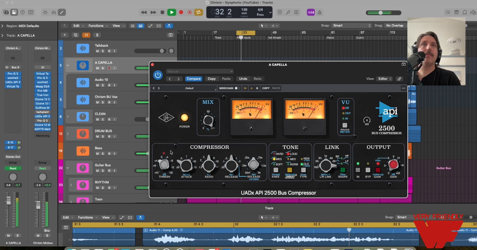
Task: Click the Copy button next to Compare
Action: 211,79
